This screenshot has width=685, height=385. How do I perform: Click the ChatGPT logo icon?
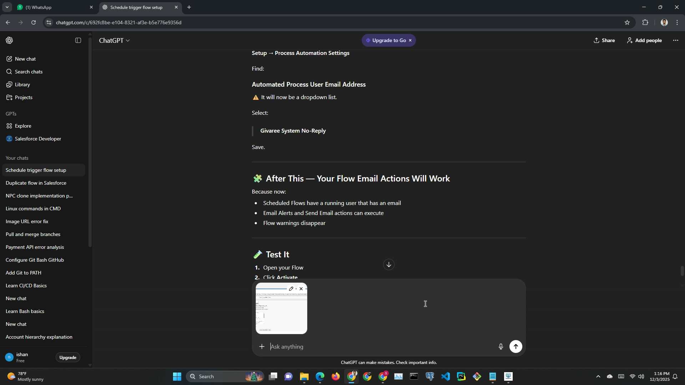(10, 41)
